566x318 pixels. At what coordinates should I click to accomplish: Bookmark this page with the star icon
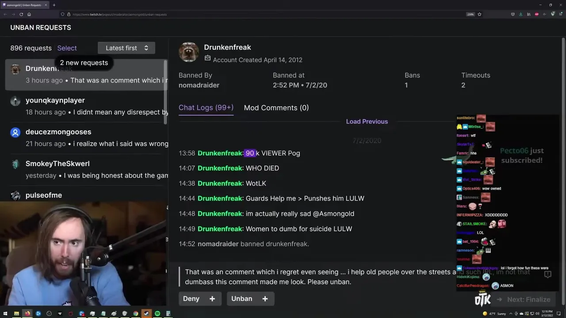click(479, 14)
